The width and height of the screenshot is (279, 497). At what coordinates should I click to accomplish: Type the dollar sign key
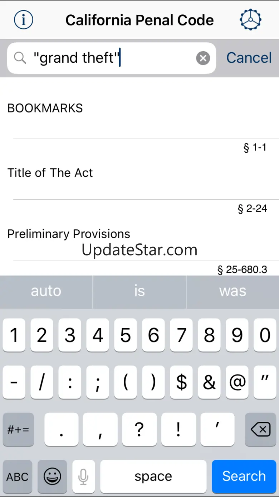click(181, 382)
